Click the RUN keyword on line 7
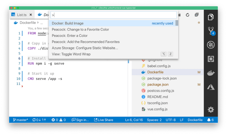 click(x=31, y=64)
